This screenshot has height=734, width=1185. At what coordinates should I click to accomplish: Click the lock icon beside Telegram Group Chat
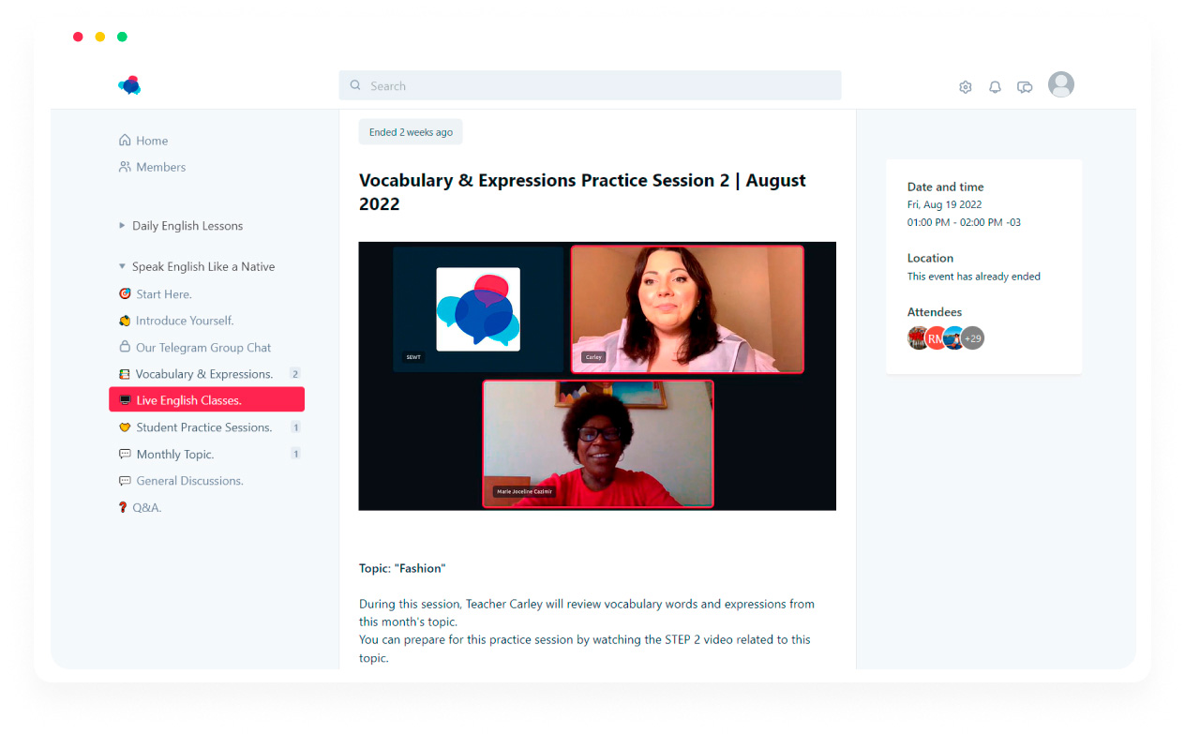125,347
